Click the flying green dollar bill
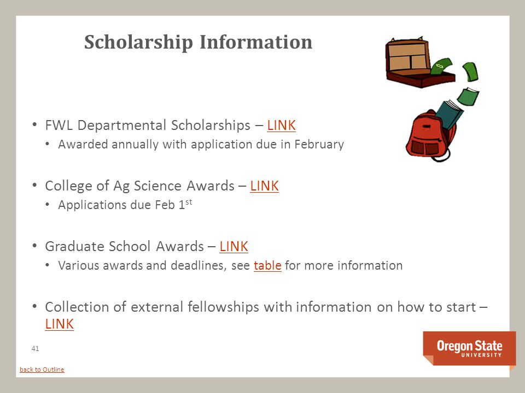Screen dimensions: 525x393 click(470, 71)
